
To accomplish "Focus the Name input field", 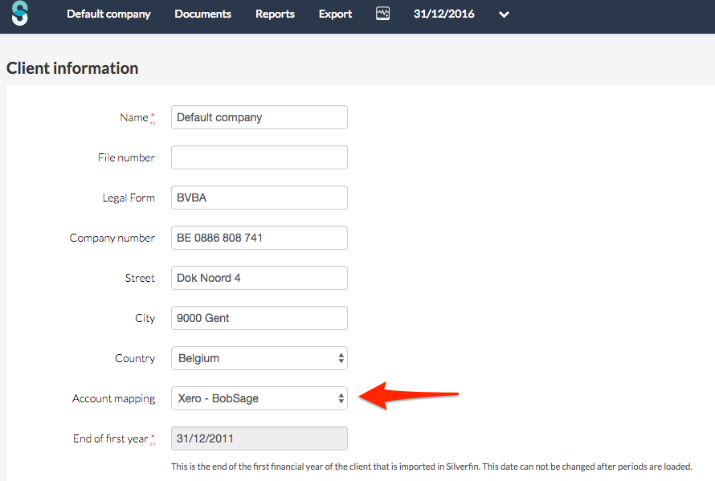I will click(259, 117).
